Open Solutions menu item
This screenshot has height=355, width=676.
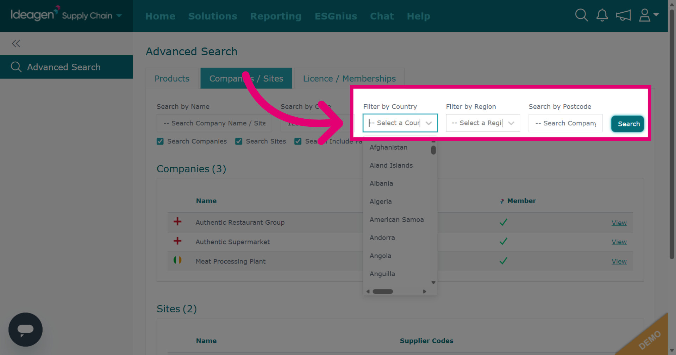point(213,16)
